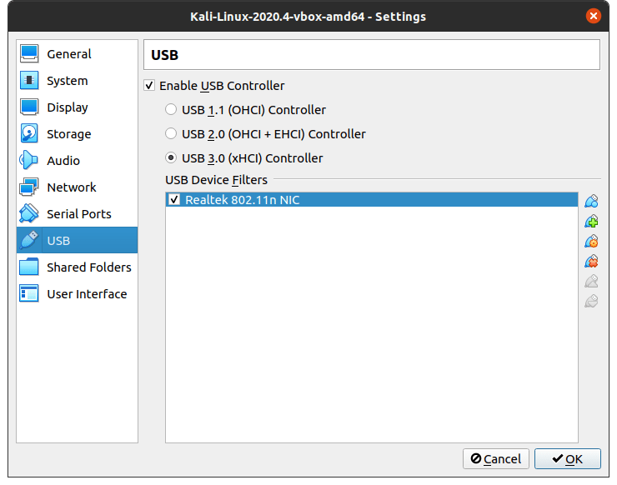Click the Storage disk icon in sidebar
617x485 pixels.
point(29,133)
